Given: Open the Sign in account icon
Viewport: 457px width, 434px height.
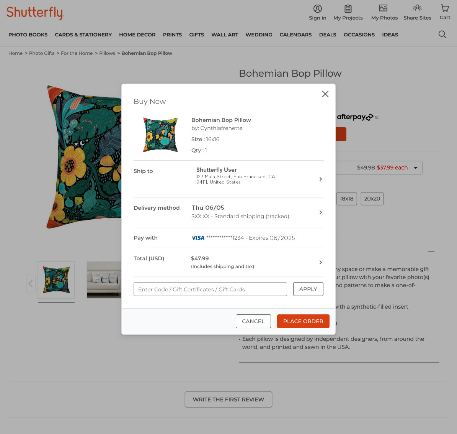Looking at the screenshot, I should point(317,8).
